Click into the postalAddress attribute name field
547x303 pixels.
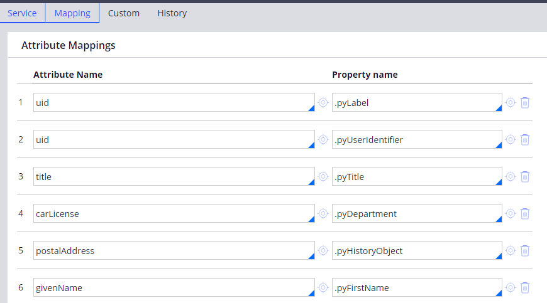[174, 250]
